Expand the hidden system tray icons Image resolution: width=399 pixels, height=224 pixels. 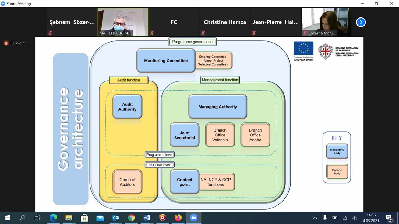(x=315, y=218)
